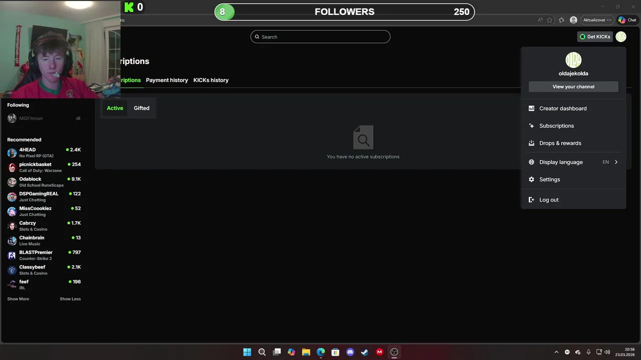641x360 pixels.
Task: Click the View your channel button
Action: tap(573, 86)
